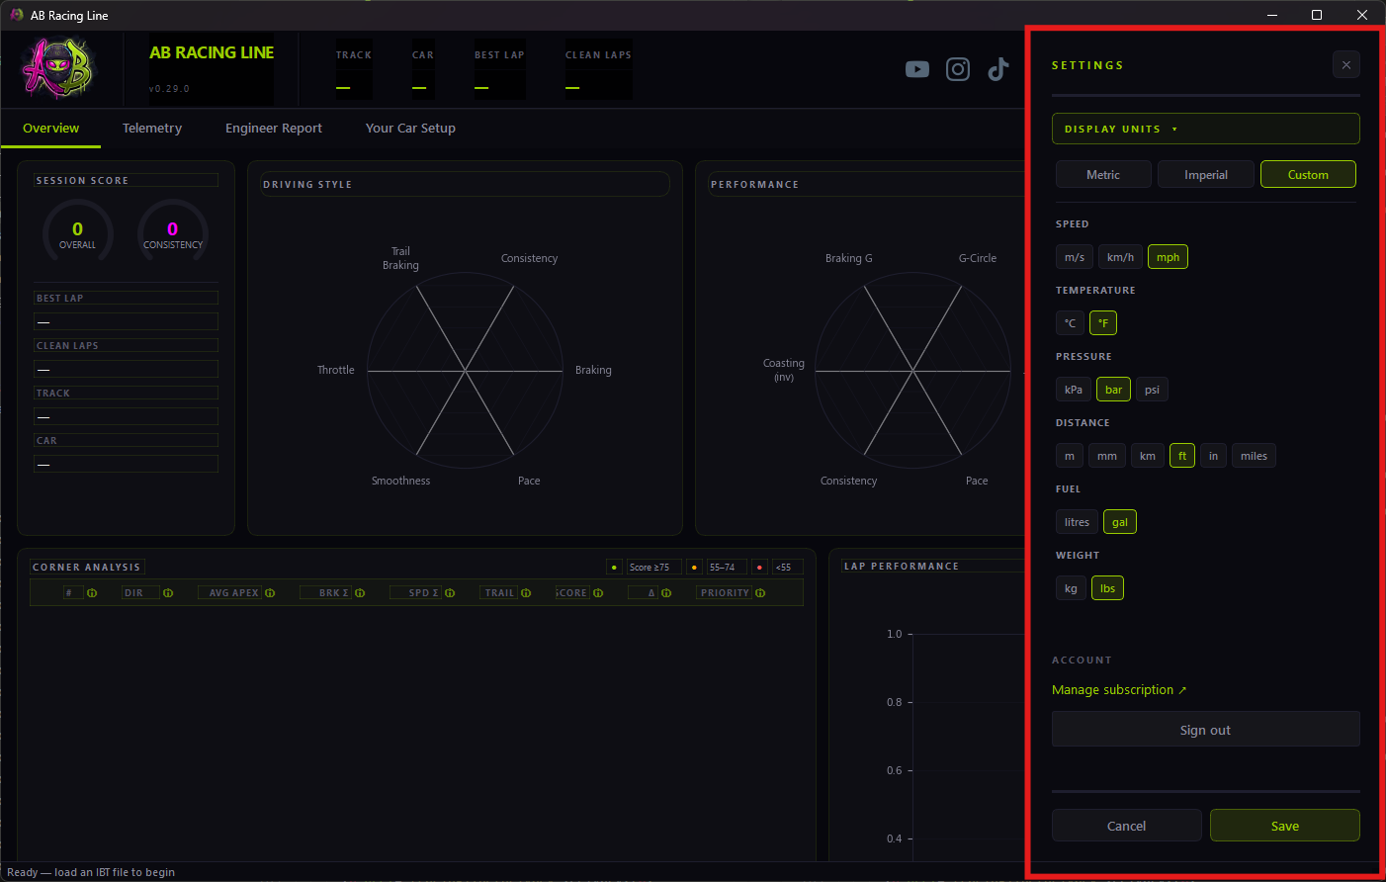The width and height of the screenshot is (1386, 882).
Task: Set distance unit to ft
Action: pyautogui.click(x=1182, y=456)
